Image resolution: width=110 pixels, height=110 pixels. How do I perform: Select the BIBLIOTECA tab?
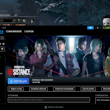2,31
